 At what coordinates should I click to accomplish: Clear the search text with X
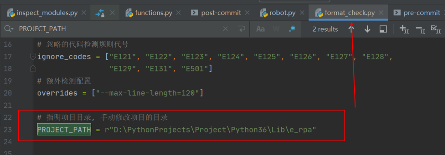(x=225, y=29)
